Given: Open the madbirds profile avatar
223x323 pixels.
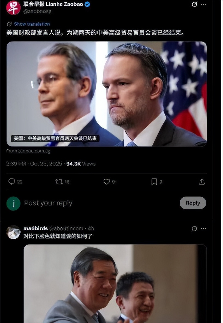Looking at the screenshot, I should (13, 232).
